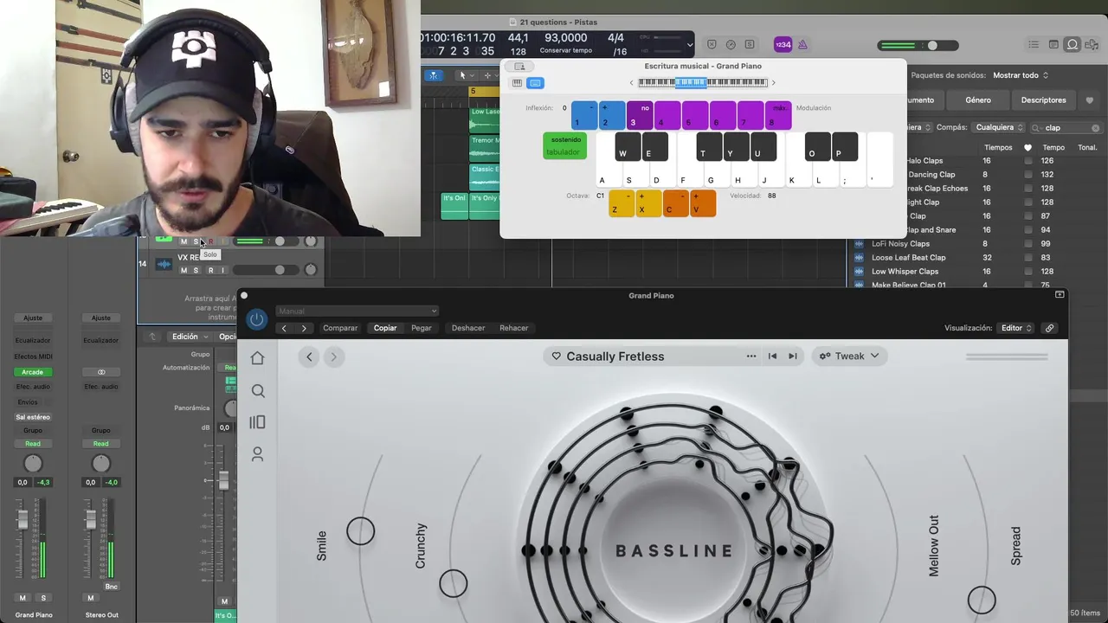
Task: Switch to piano keyboard view in Escritura musical
Action: (518, 83)
